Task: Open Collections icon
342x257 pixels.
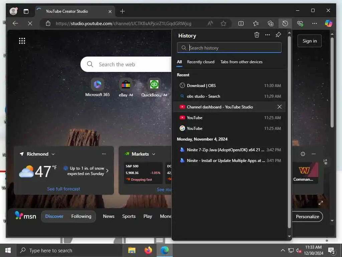Action: coord(271,23)
